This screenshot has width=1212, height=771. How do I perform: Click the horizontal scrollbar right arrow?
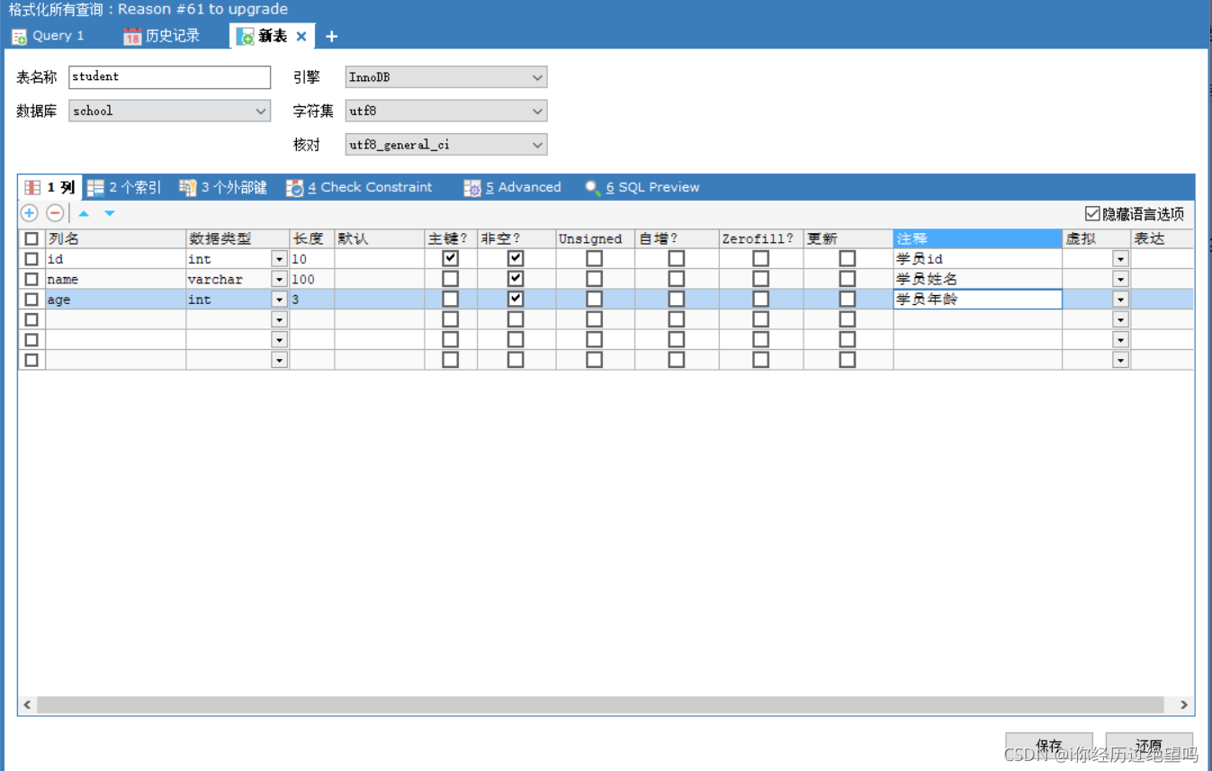[1184, 704]
